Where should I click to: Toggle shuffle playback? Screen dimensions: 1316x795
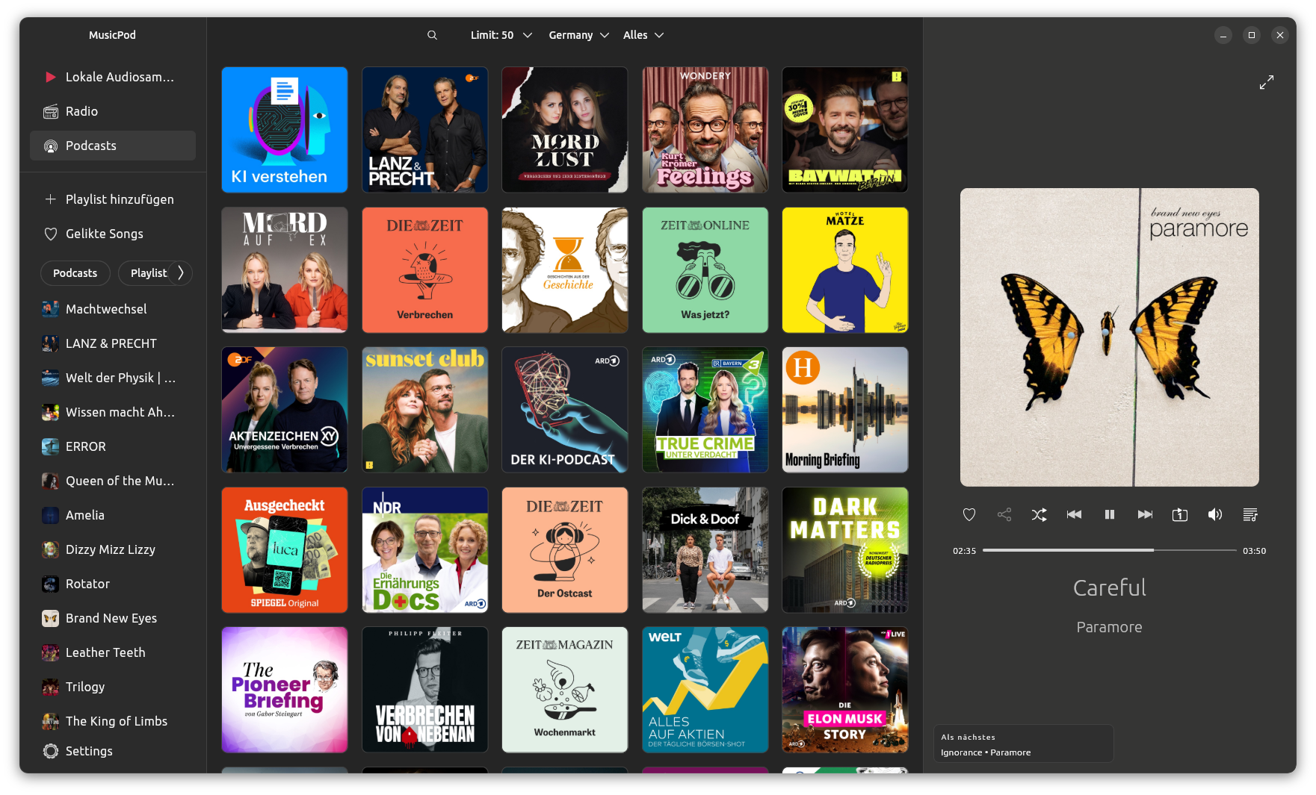pos(1039,514)
